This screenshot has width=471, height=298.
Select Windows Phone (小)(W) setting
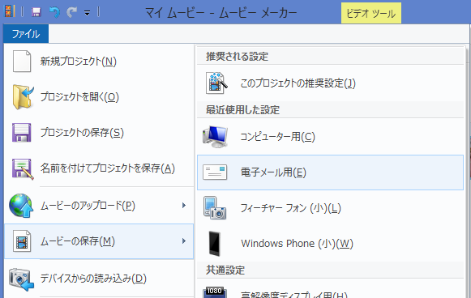click(x=330, y=244)
